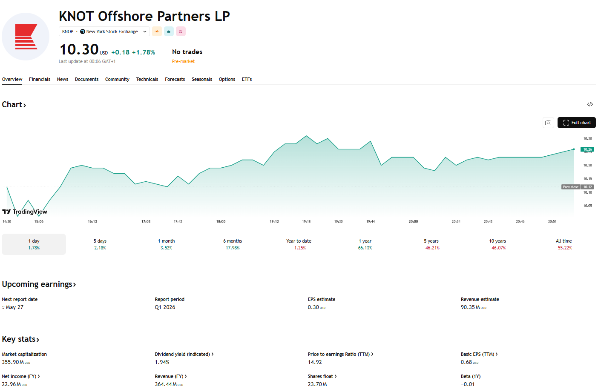Select the 1 year chart range
Viewport: 601px width, 392px height.
point(365,244)
